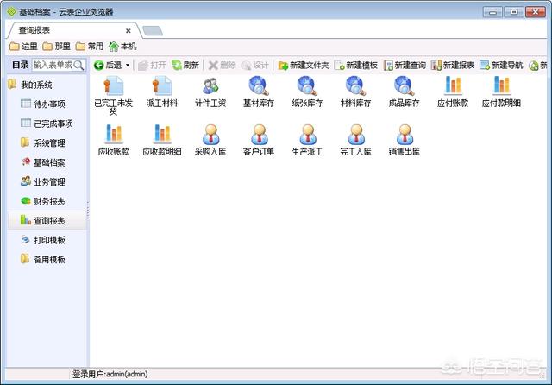Open the 纸张库存 query icon

pyautogui.click(x=307, y=92)
